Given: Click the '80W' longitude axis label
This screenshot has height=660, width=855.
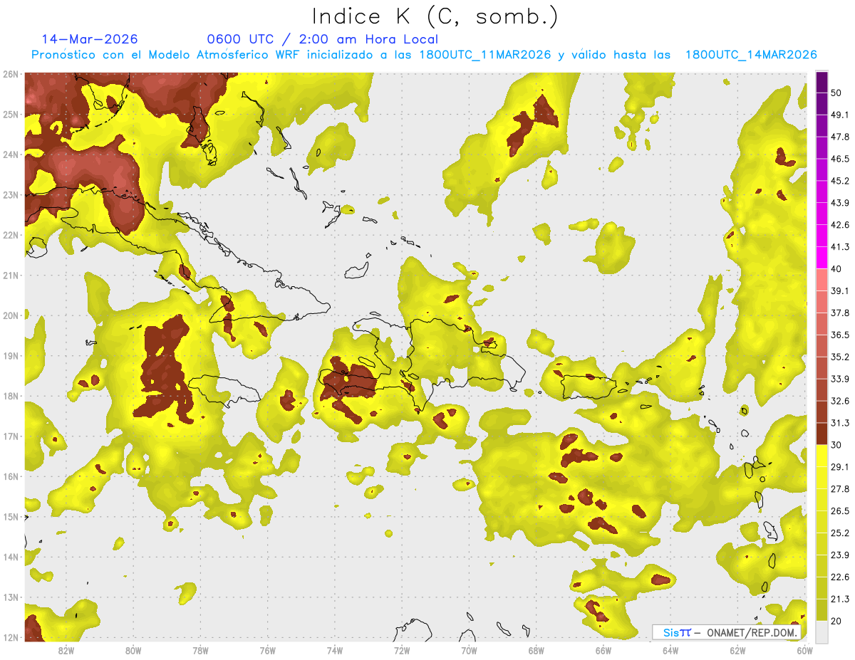Looking at the screenshot, I should [x=133, y=650].
